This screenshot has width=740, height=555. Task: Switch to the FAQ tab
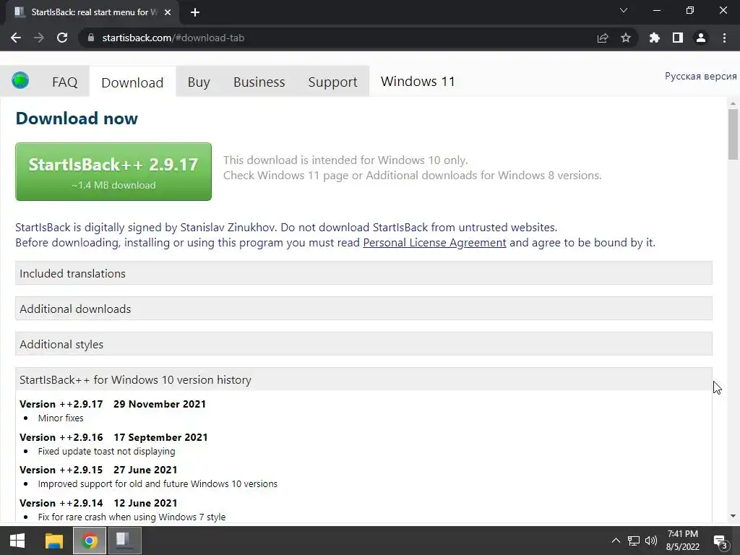pos(64,82)
